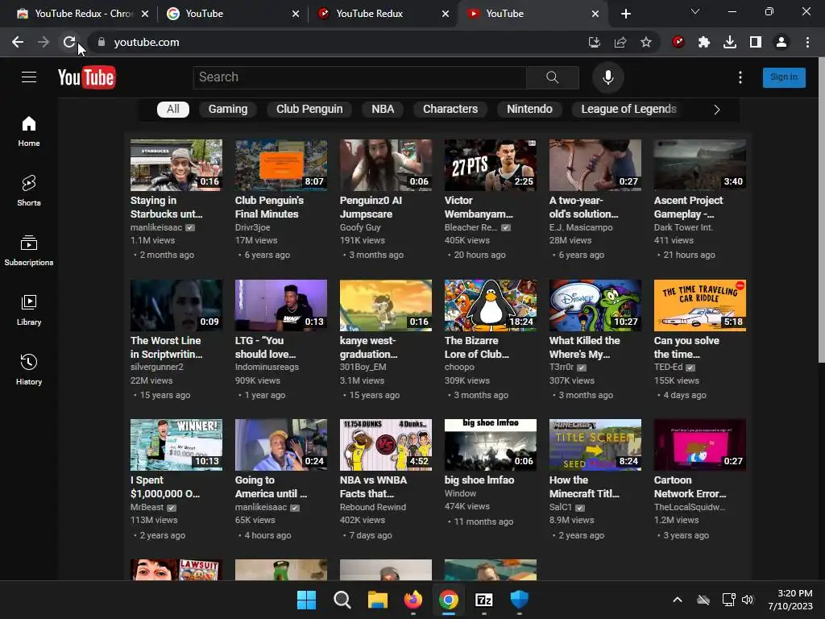Select the Club Penguin filter chip
The height and width of the screenshot is (619, 825).
[x=309, y=109]
